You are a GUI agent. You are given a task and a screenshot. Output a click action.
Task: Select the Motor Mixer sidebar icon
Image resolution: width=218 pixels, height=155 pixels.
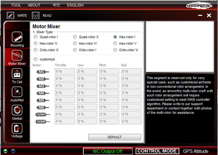(17, 56)
